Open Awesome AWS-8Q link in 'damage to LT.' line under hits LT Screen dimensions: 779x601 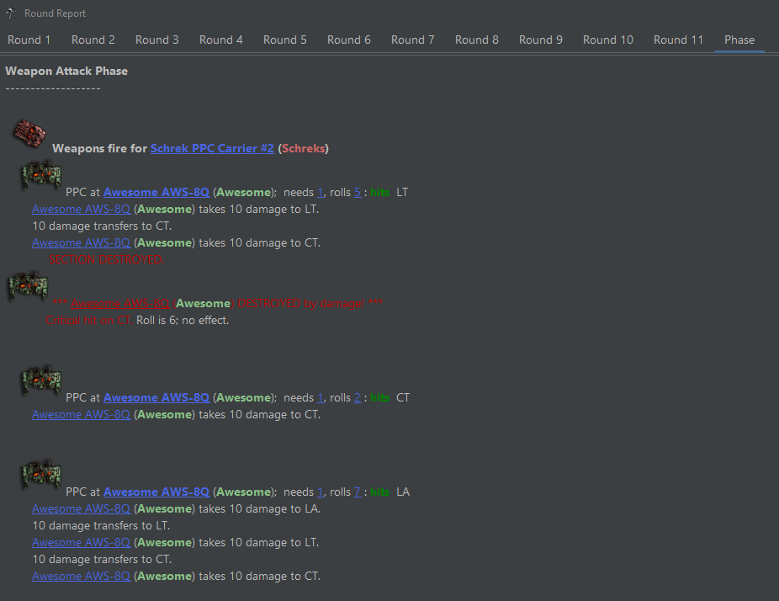click(81, 210)
